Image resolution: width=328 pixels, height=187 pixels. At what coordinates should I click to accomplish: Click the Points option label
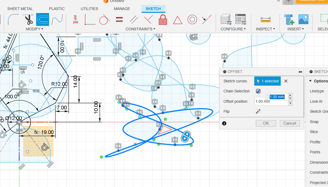(315, 152)
